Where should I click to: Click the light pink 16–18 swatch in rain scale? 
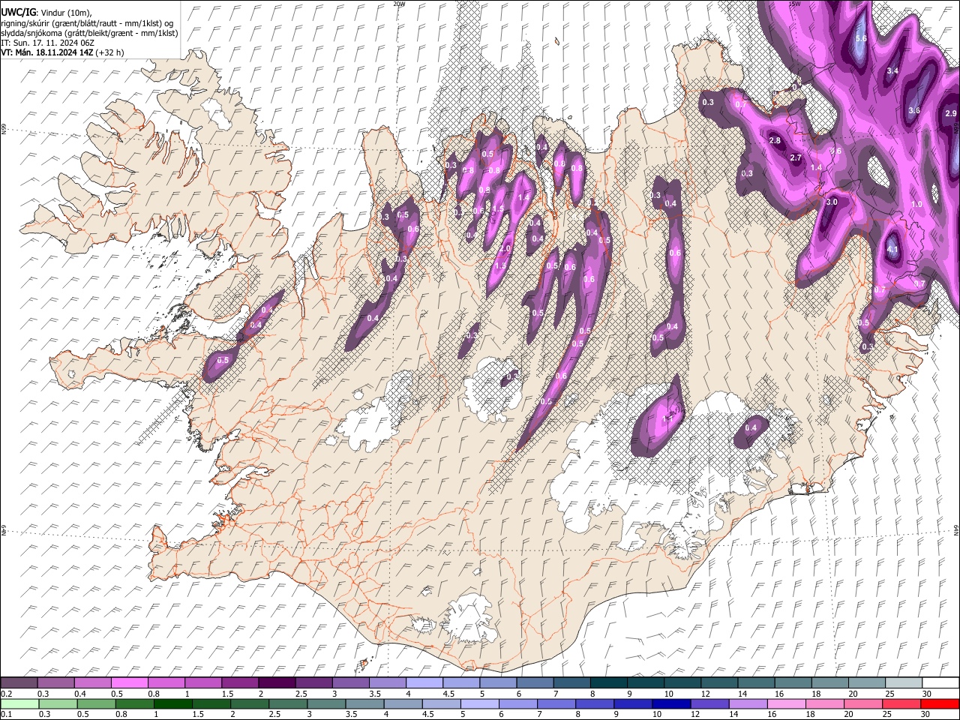(x=786, y=703)
